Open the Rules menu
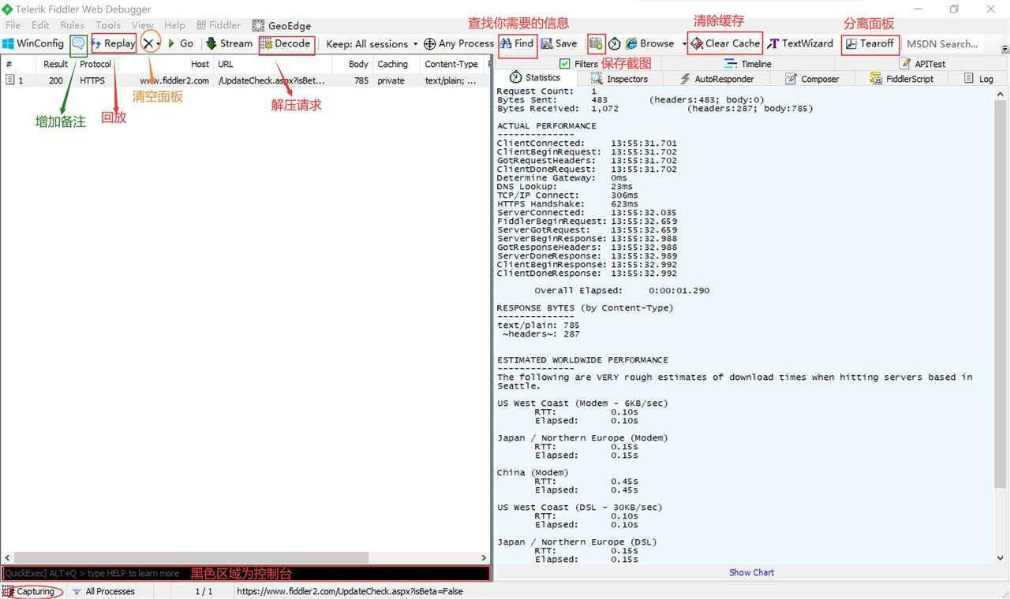The height and width of the screenshot is (599, 1010). pyautogui.click(x=72, y=25)
